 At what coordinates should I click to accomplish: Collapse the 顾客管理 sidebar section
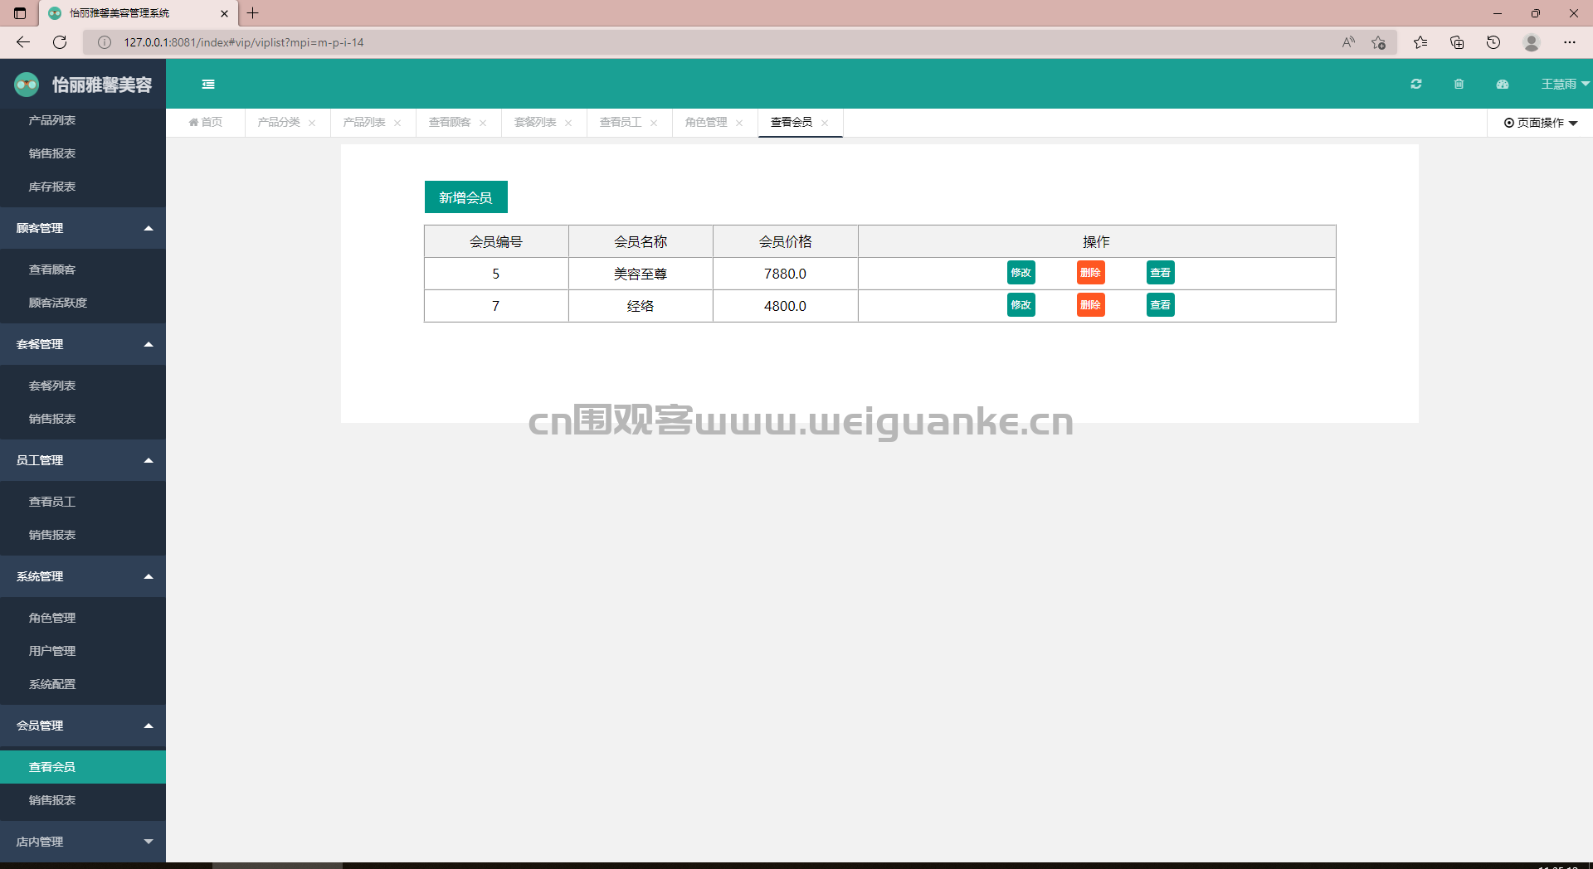(x=83, y=228)
